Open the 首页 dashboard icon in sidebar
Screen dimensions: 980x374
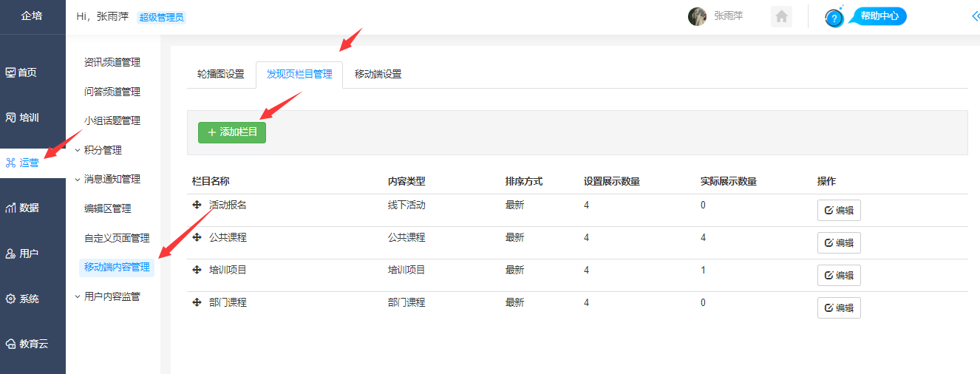point(10,72)
